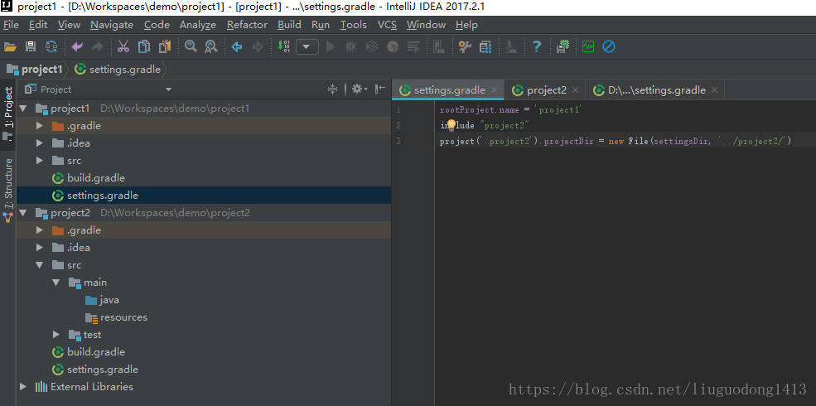The width and height of the screenshot is (816, 406).
Task: Collapse the src folder under project2
Action: click(x=40, y=265)
